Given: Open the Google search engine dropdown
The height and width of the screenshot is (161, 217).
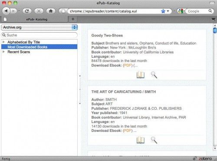Looking at the screenshot, I should click(x=181, y=11).
